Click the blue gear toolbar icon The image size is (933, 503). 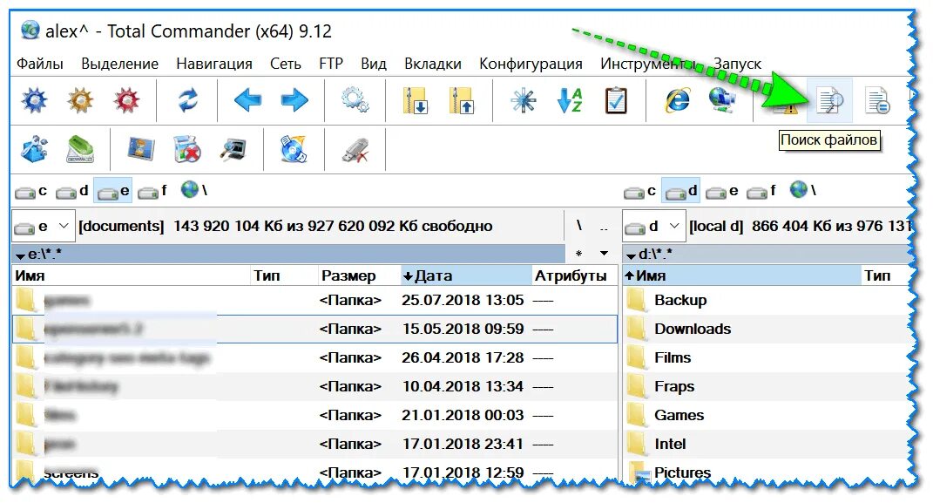pos(35,100)
